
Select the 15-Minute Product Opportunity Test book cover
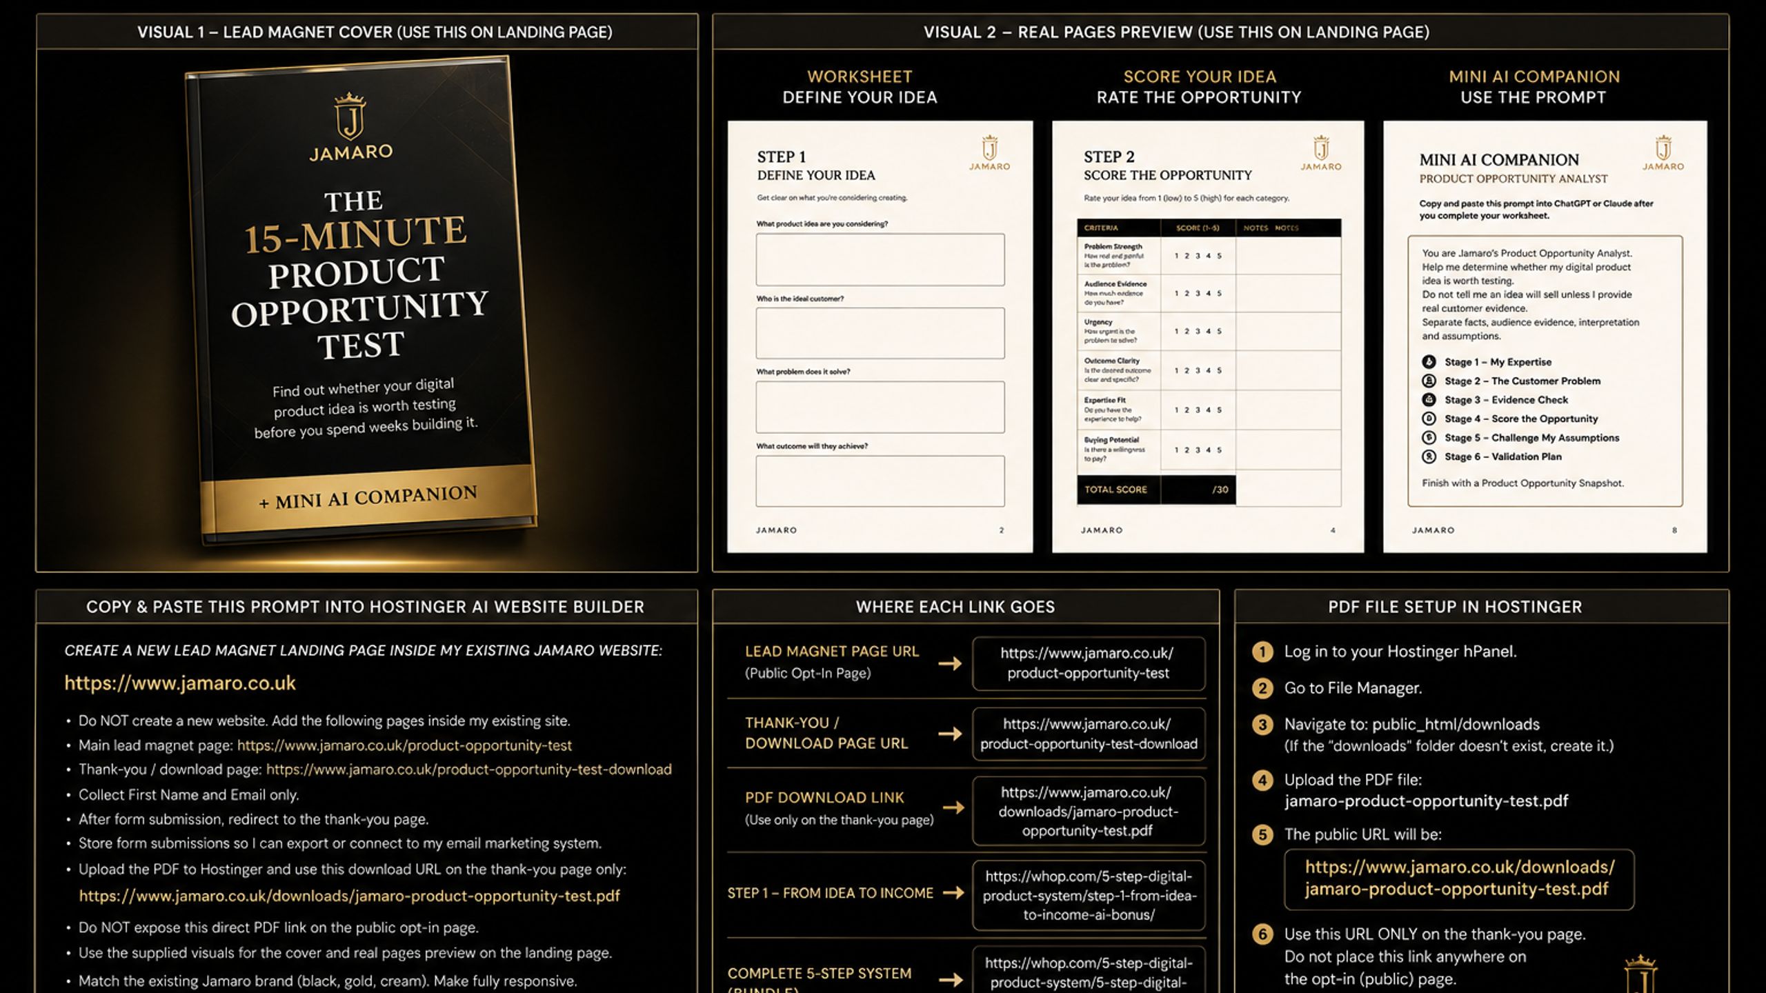[x=360, y=300]
